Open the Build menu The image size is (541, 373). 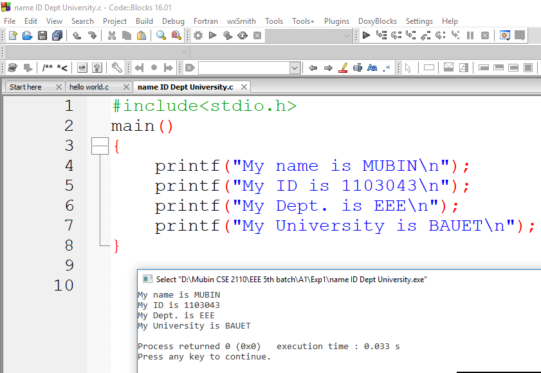(x=144, y=21)
